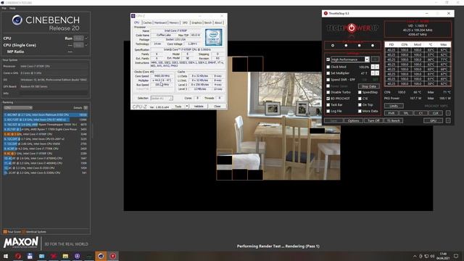Adjust the Clock Mod stepper arrows
This screenshot has height=261, width=464.
pyautogui.click(x=375, y=67)
